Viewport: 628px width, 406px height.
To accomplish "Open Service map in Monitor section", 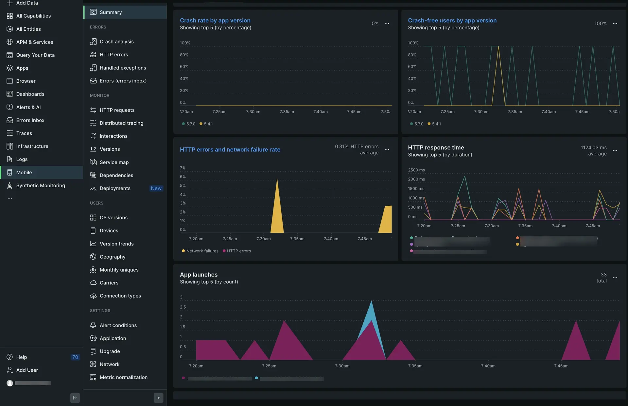I will coord(114,162).
